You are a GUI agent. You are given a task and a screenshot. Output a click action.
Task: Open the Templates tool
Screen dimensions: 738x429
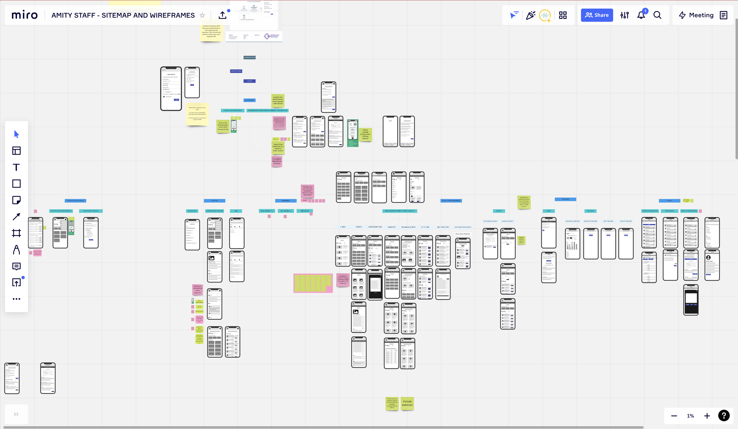[16, 151]
